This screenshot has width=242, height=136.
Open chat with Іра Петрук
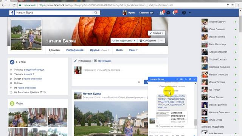219,90
